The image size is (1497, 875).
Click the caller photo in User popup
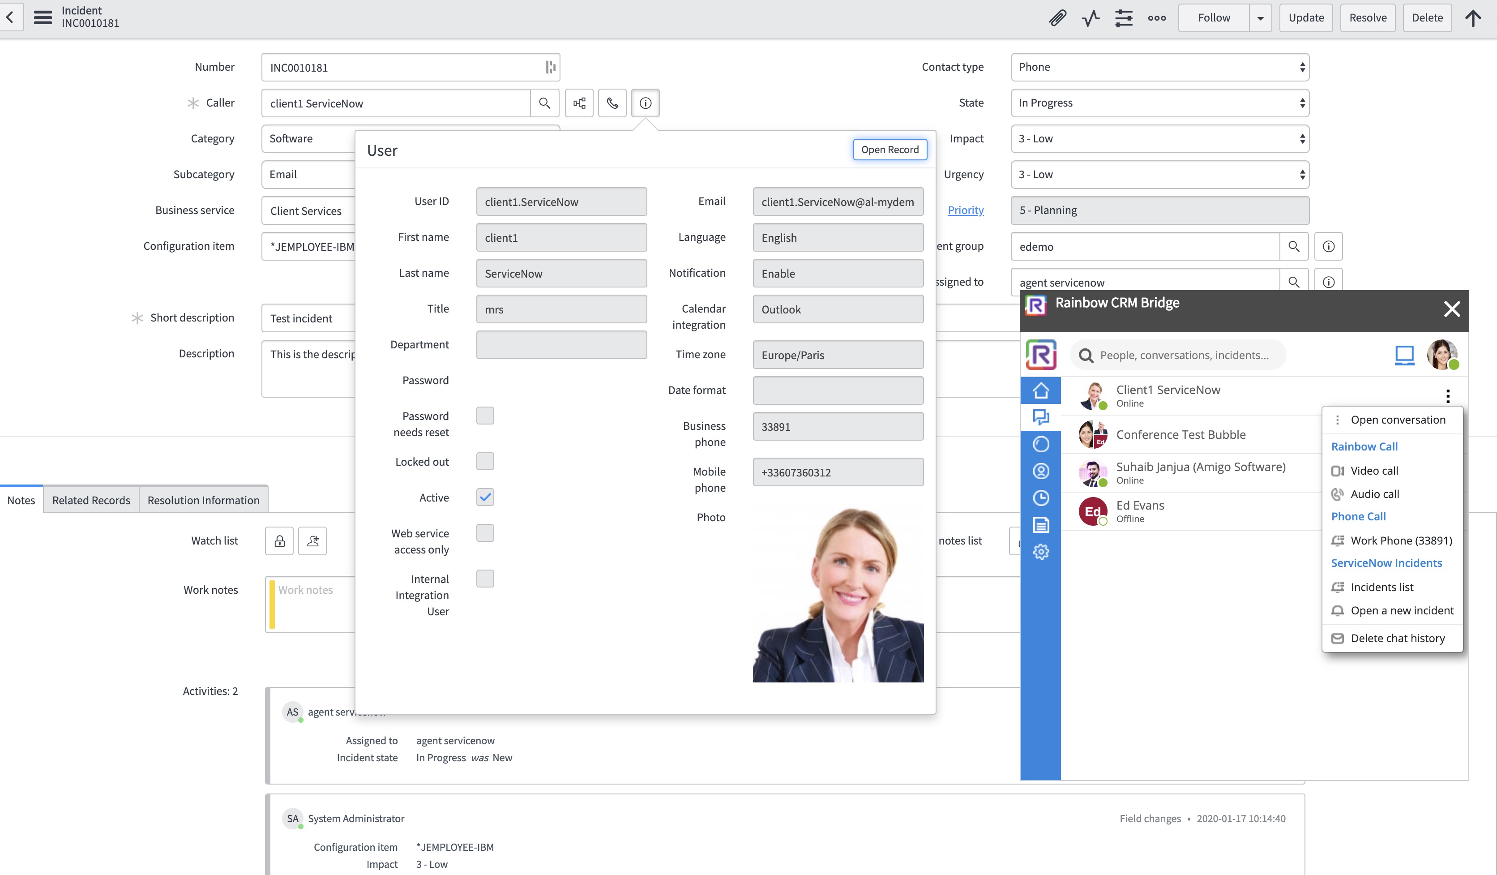click(838, 595)
